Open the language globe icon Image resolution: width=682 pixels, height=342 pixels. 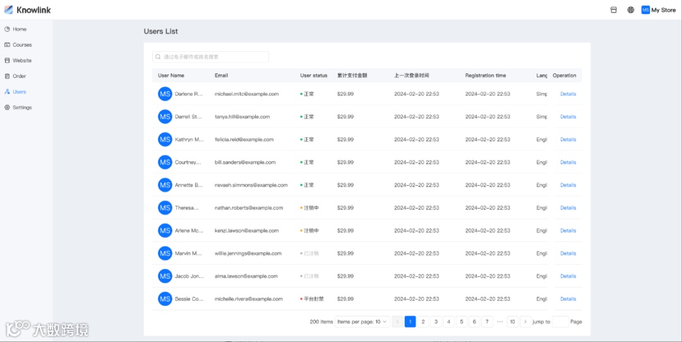coord(631,10)
